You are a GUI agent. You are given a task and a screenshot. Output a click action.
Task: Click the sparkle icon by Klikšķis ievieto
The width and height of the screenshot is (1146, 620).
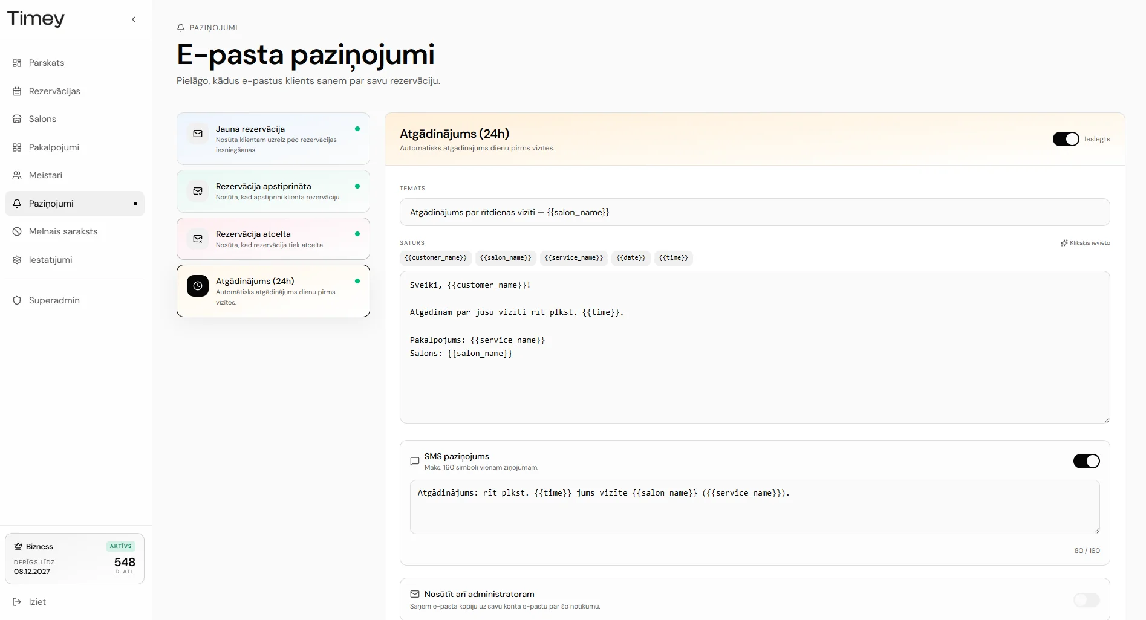(x=1064, y=243)
